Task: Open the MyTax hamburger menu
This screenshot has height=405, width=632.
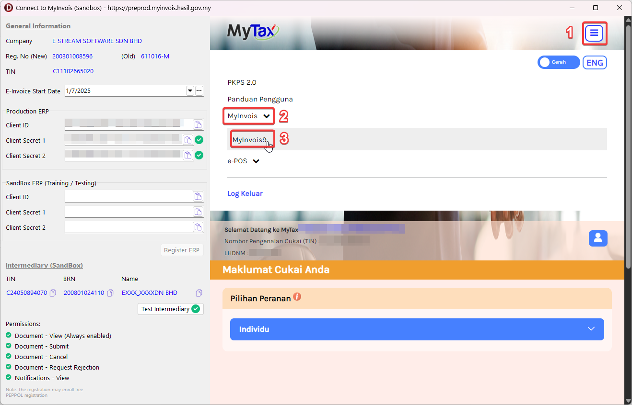Action: (x=594, y=33)
